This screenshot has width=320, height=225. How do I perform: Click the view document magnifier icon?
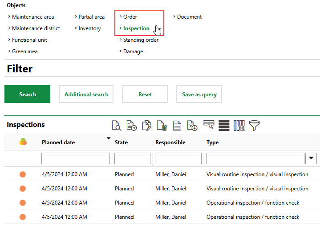point(116,126)
